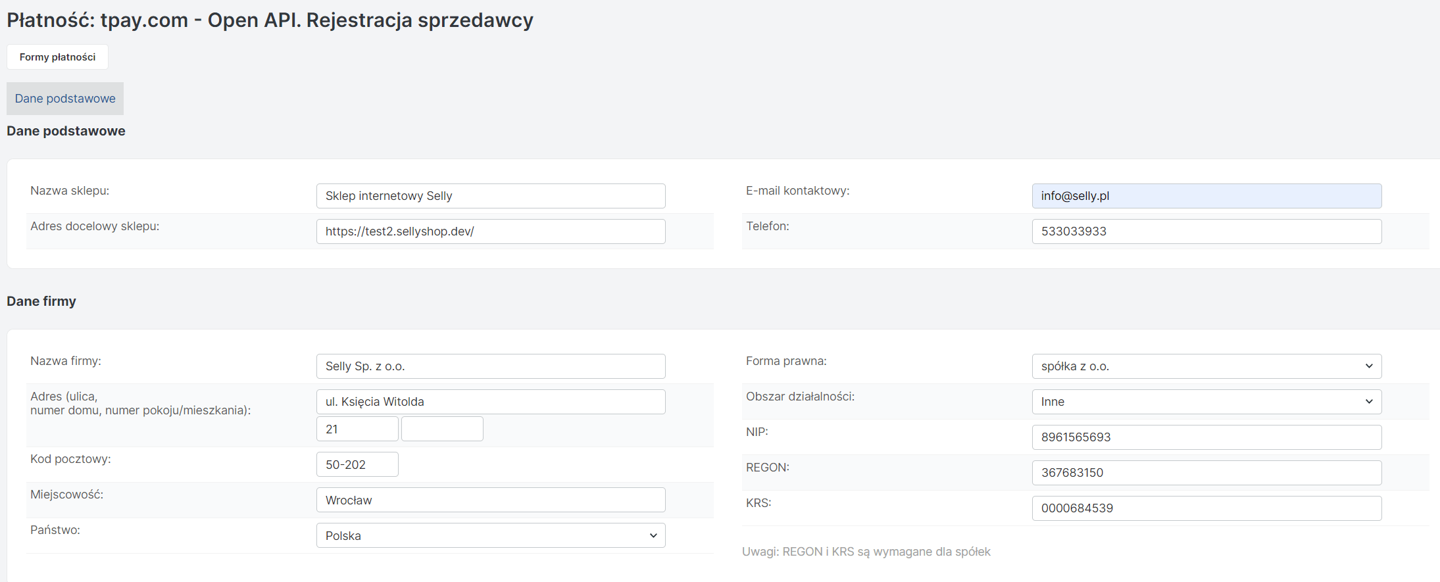1440x582 pixels.
Task: Click the chevron arrow of Państwo select
Action: [x=653, y=536]
